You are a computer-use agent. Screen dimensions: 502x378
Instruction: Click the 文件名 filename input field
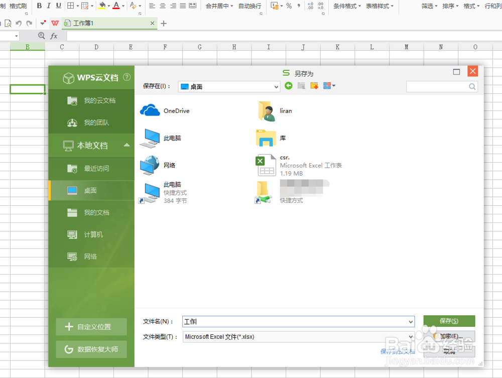298,322
